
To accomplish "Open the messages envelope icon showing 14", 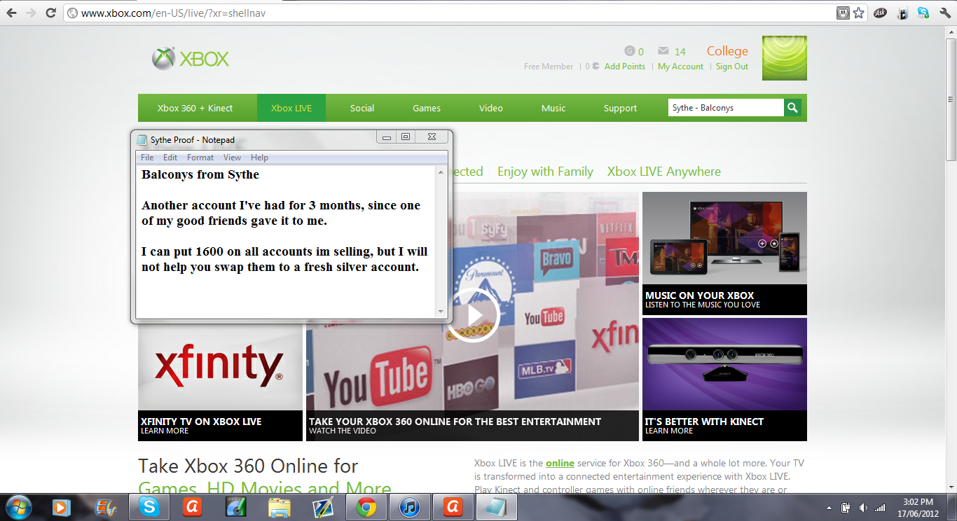I will pyautogui.click(x=663, y=51).
